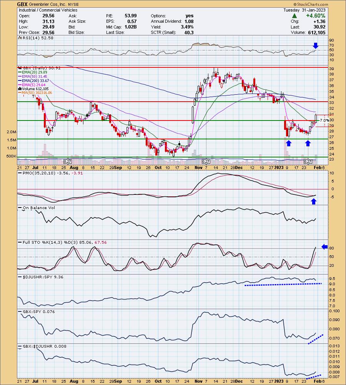Click the 500K volume axis label

click(11, 156)
